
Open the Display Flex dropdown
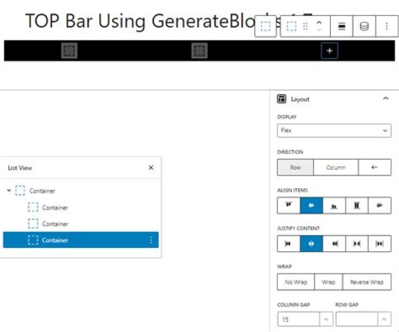coord(334,131)
